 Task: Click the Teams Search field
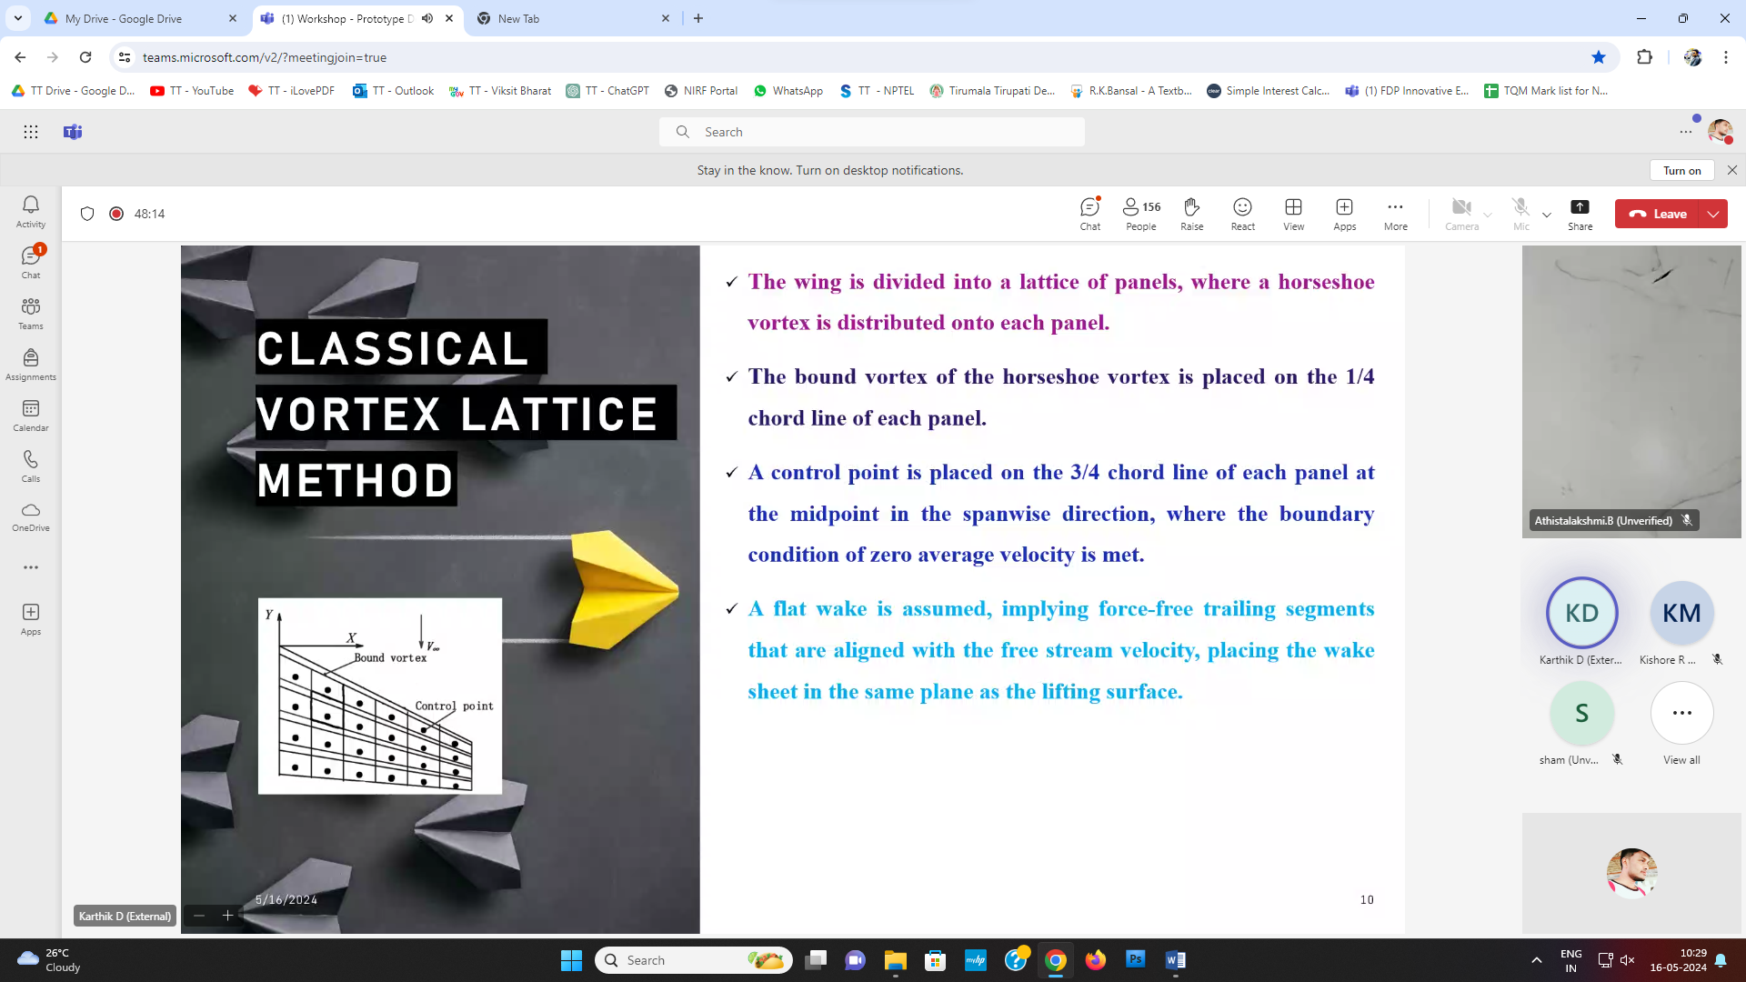pos(871,132)
